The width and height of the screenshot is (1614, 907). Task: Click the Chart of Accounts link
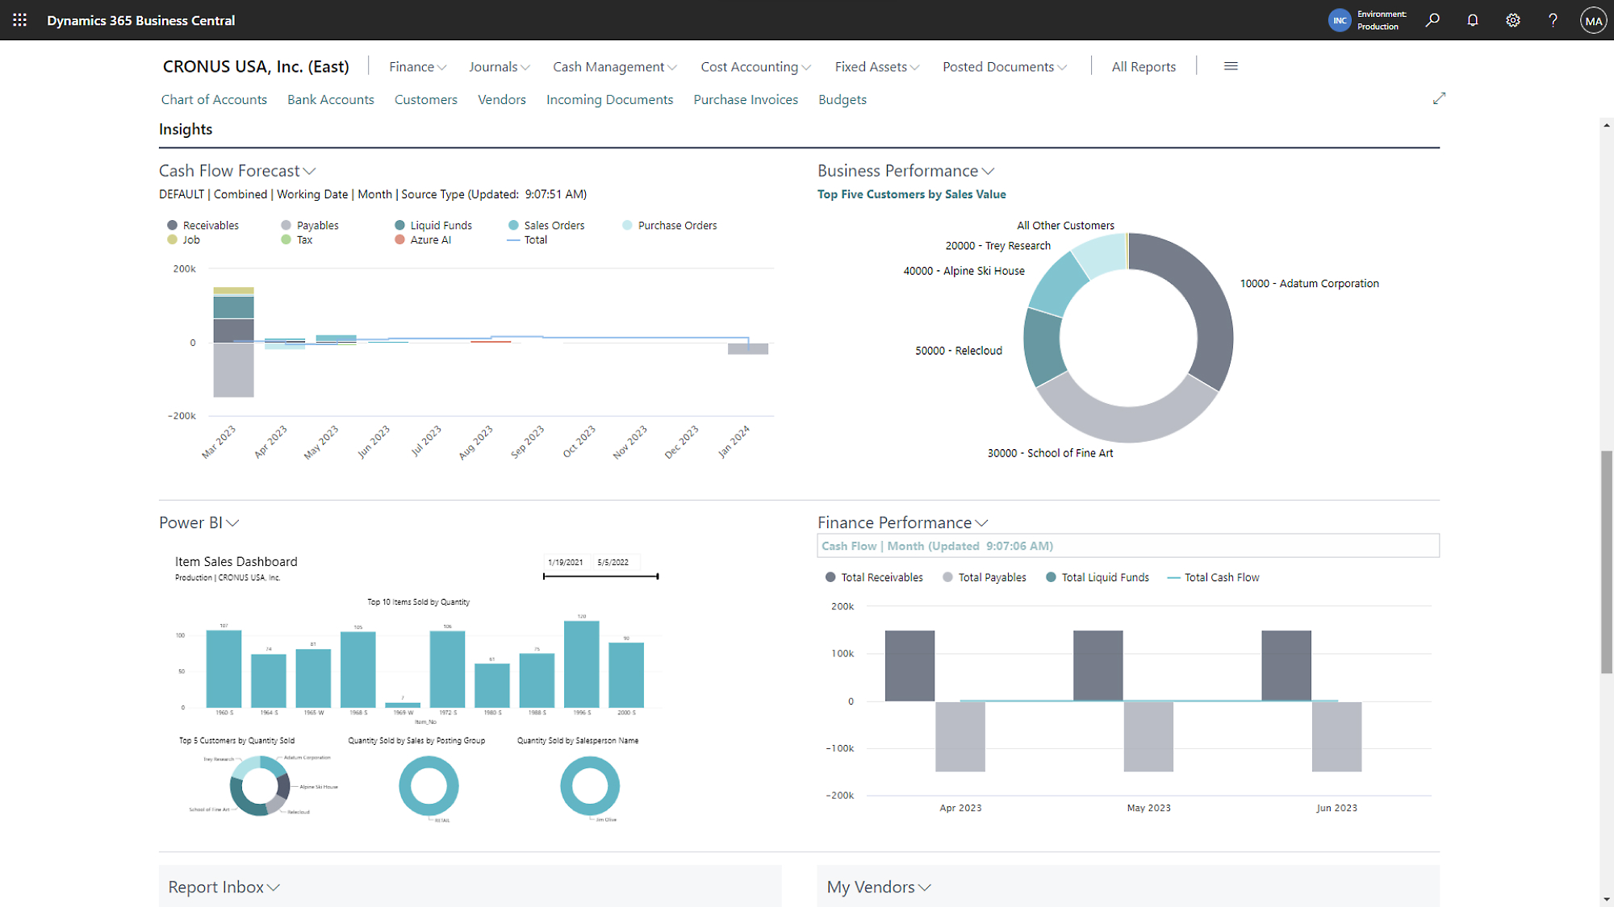click(214, 100)
